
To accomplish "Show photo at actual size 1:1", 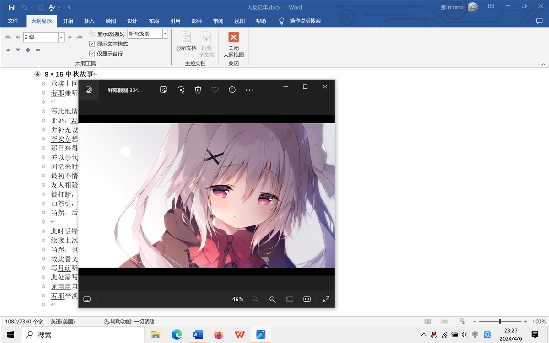I will coord(307,299).
